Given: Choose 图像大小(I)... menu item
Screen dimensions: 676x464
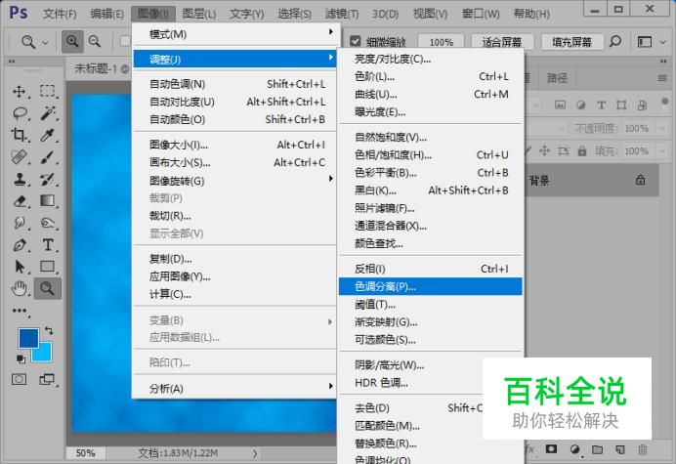Looking at the screenshot, I should 235,145.
